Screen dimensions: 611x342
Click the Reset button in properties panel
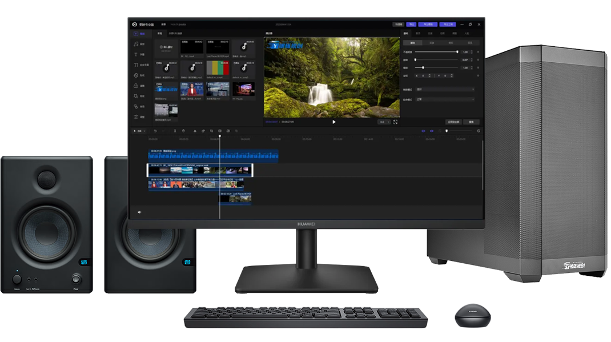point(472,122)
